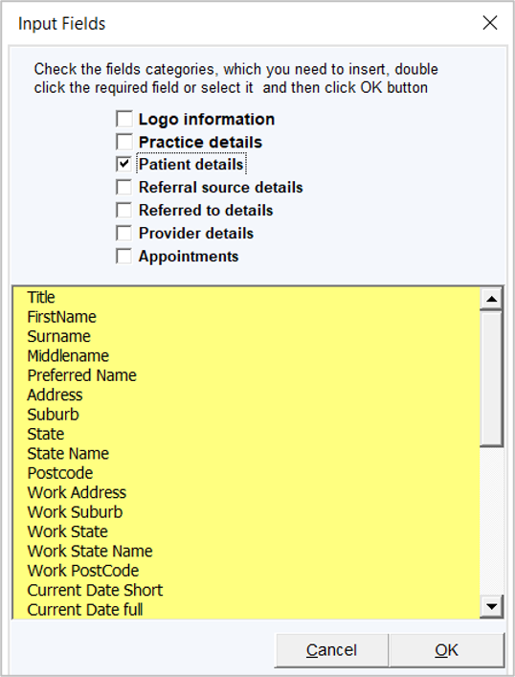Click the scroll down arrow in field list
The width and height of the screenshot is (515, 677).
coord(491,607)
